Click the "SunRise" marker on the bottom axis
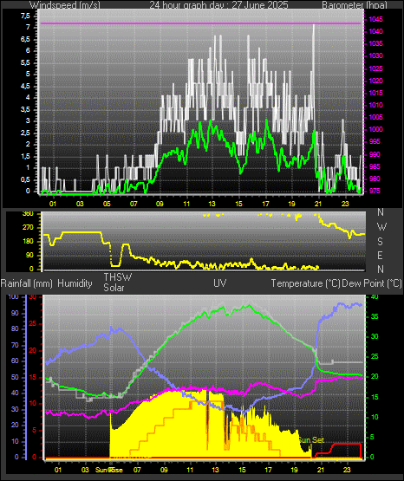Screen dimensions: 404x481 109,470
